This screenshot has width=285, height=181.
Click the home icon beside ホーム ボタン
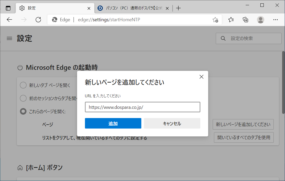(x=20, y=168)
